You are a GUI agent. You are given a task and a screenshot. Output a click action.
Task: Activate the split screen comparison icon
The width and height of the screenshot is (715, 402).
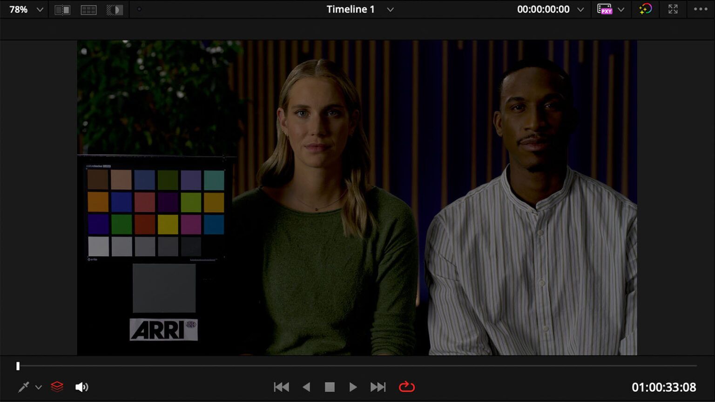tap(63, 9)
